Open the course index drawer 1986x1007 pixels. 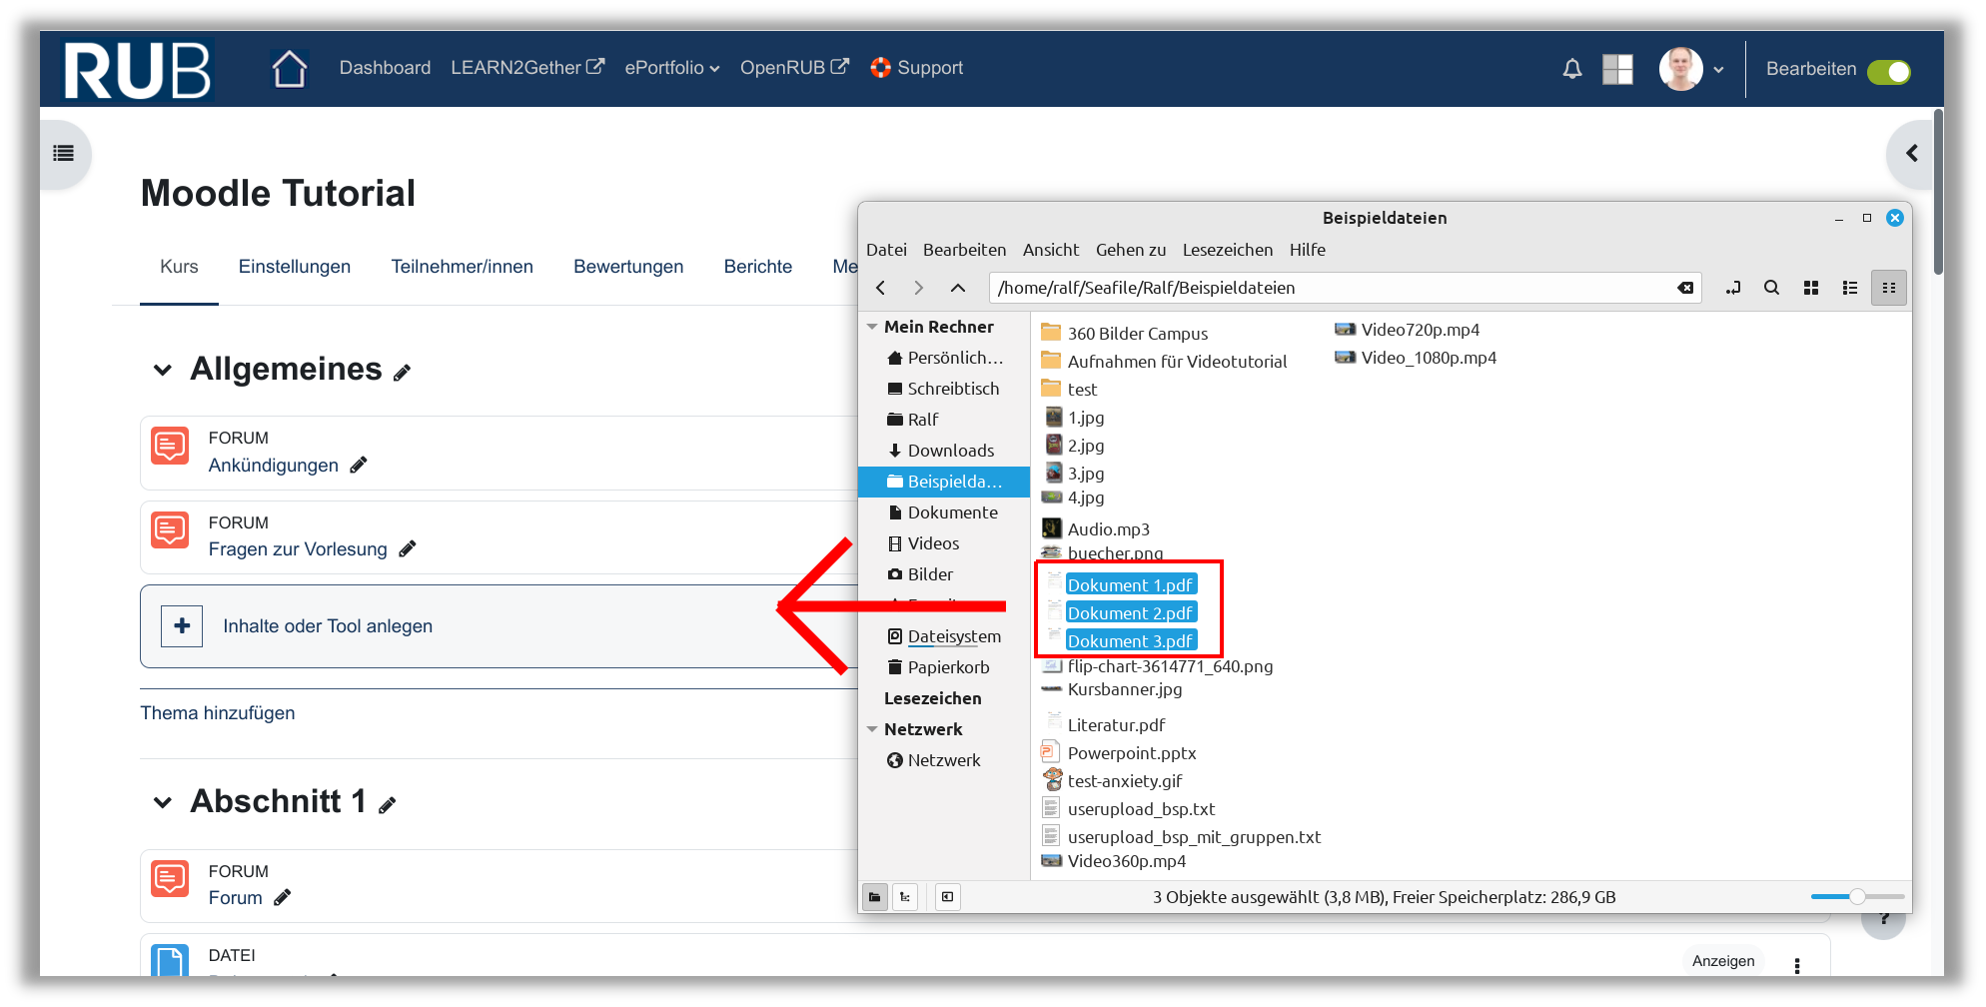[x=64, y=154]
